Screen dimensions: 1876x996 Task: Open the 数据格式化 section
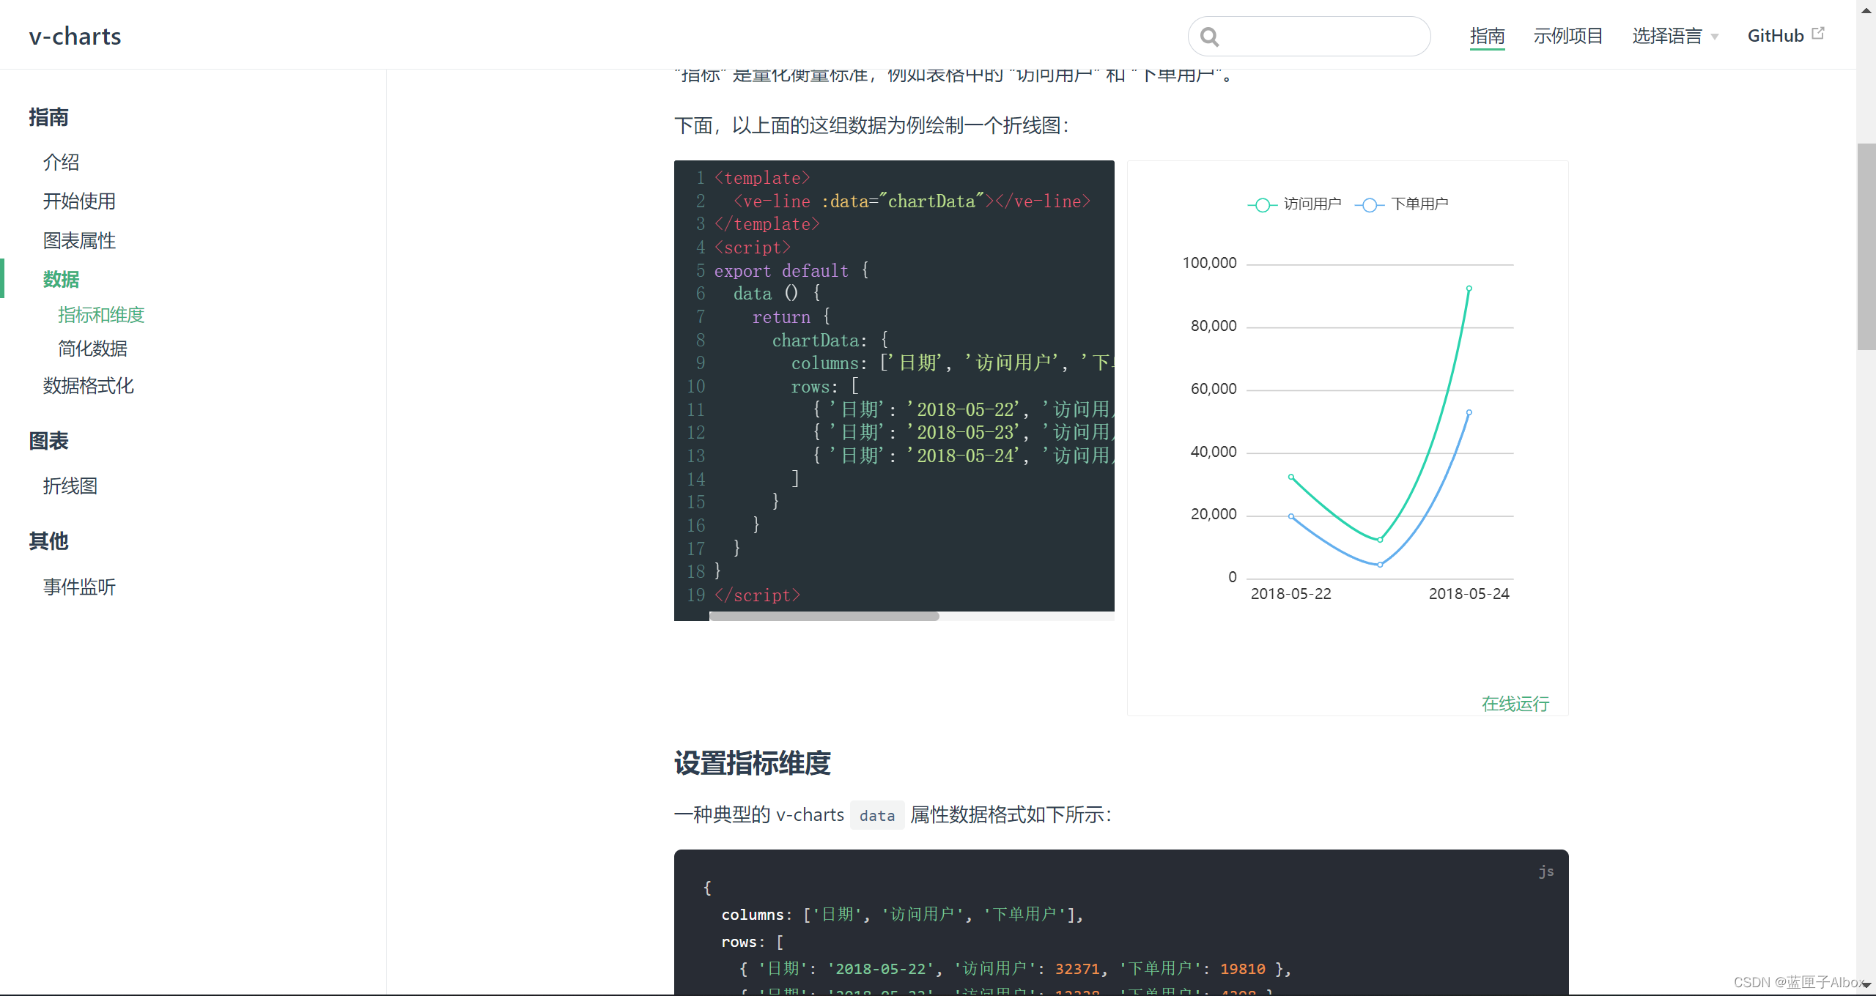click(88, 386)
